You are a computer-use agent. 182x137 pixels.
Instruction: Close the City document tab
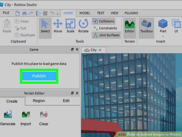100,50
